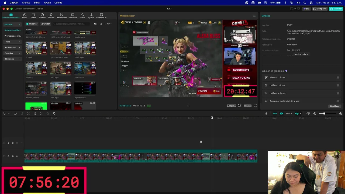
Task: Zoom out the timeline
Action: [x=315, y=114]
